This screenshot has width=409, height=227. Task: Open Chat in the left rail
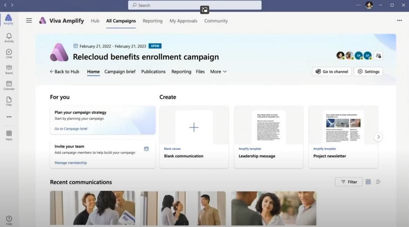click(9, 53)
